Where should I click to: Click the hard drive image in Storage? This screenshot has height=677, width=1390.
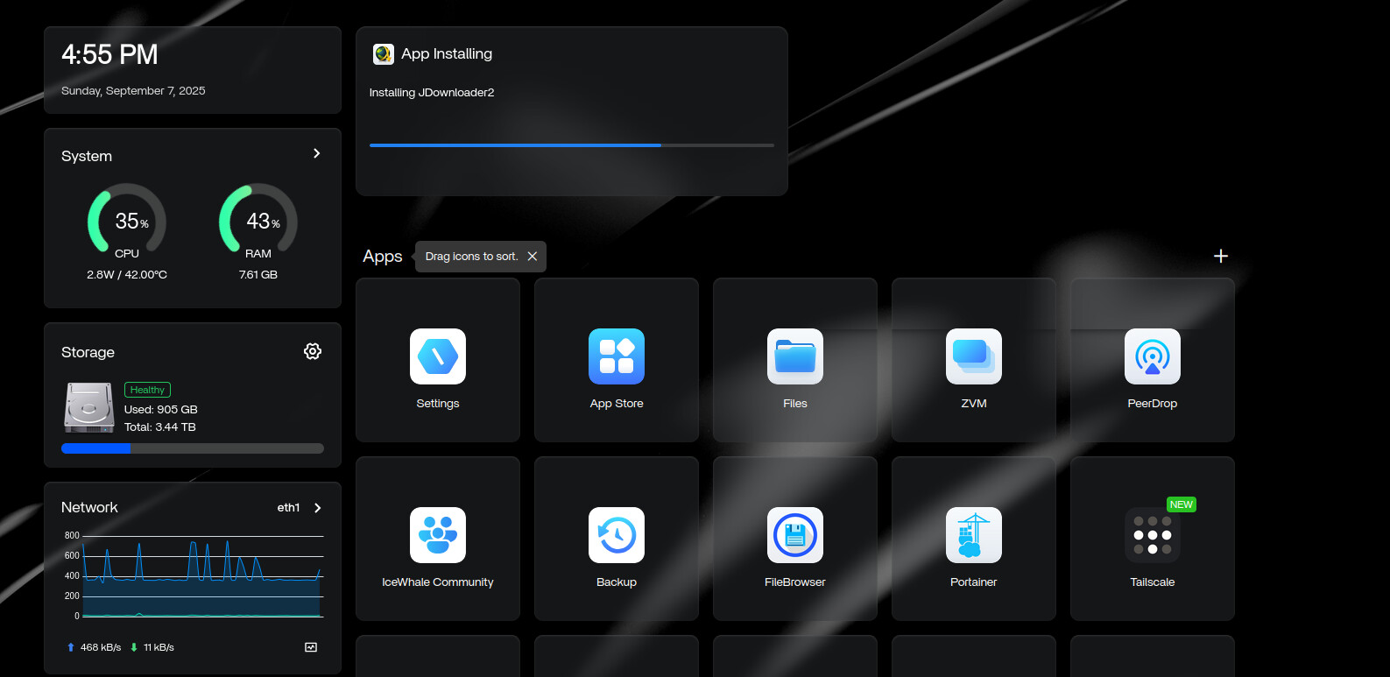(x=89, y=408)
